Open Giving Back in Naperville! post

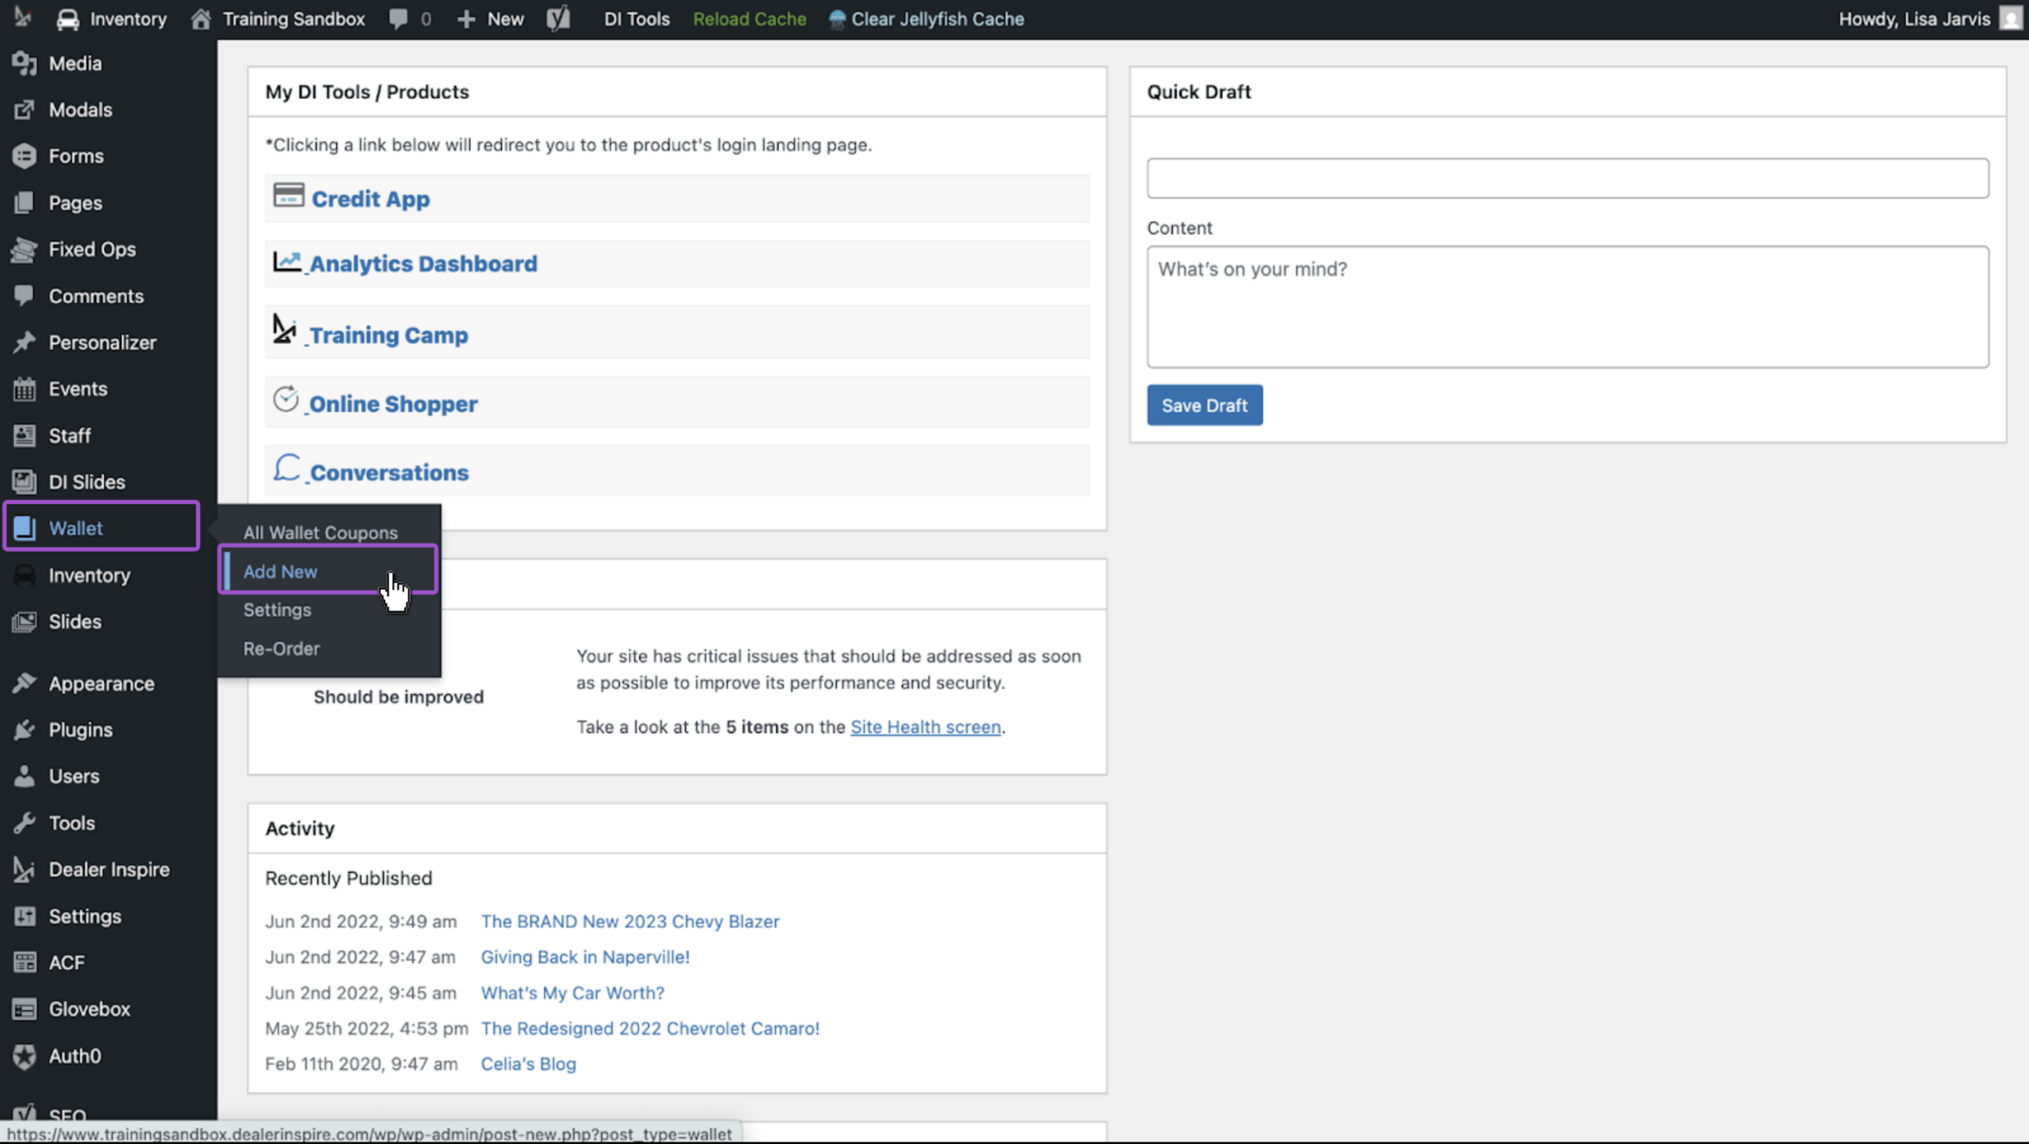click(585, 957)
